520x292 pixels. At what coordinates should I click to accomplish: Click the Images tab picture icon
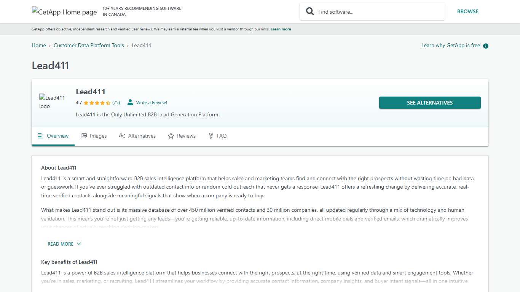[84, 136]
